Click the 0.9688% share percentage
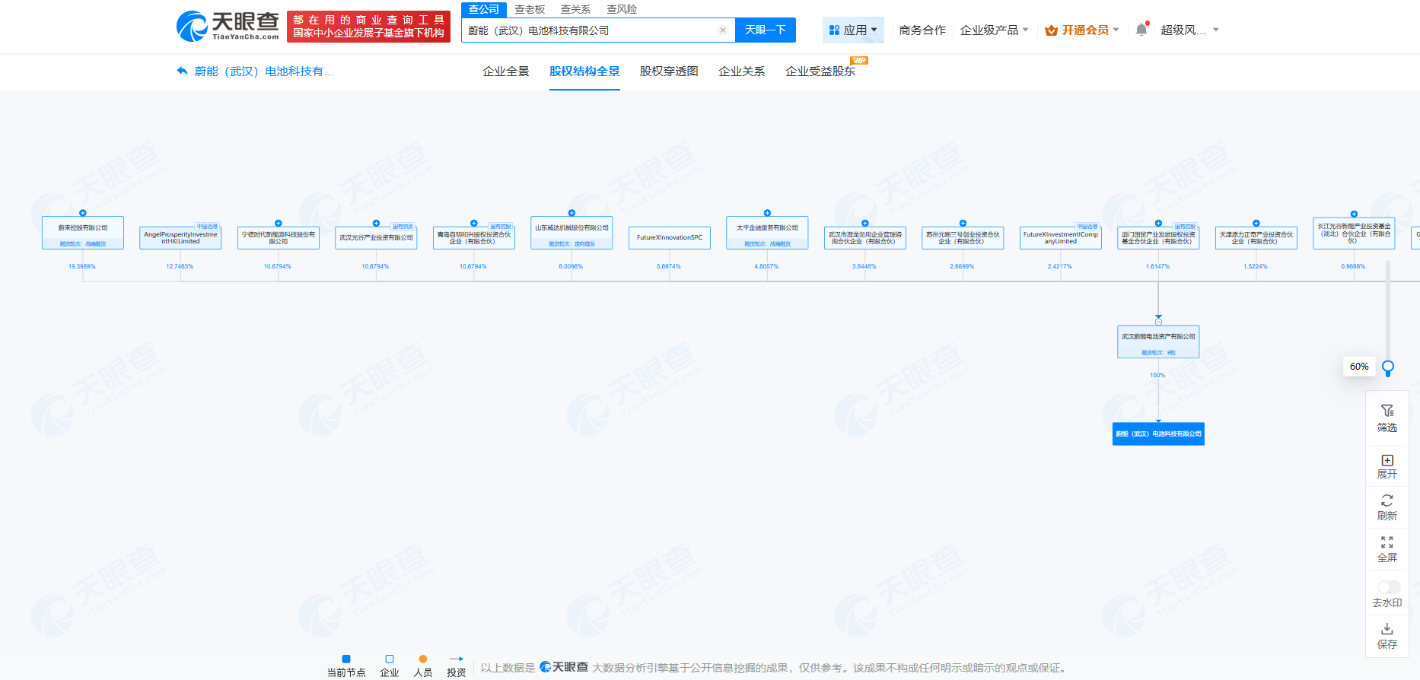 coord(1353,266)
